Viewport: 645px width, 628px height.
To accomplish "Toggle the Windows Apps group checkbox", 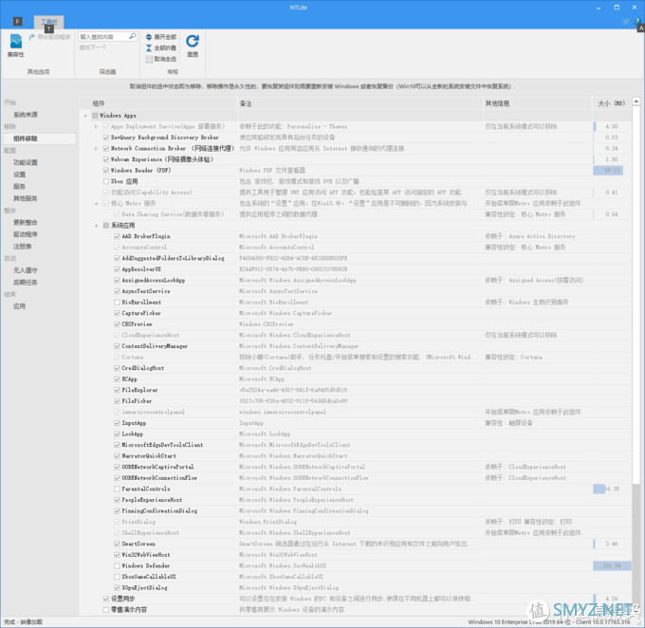I will point(95,116).
